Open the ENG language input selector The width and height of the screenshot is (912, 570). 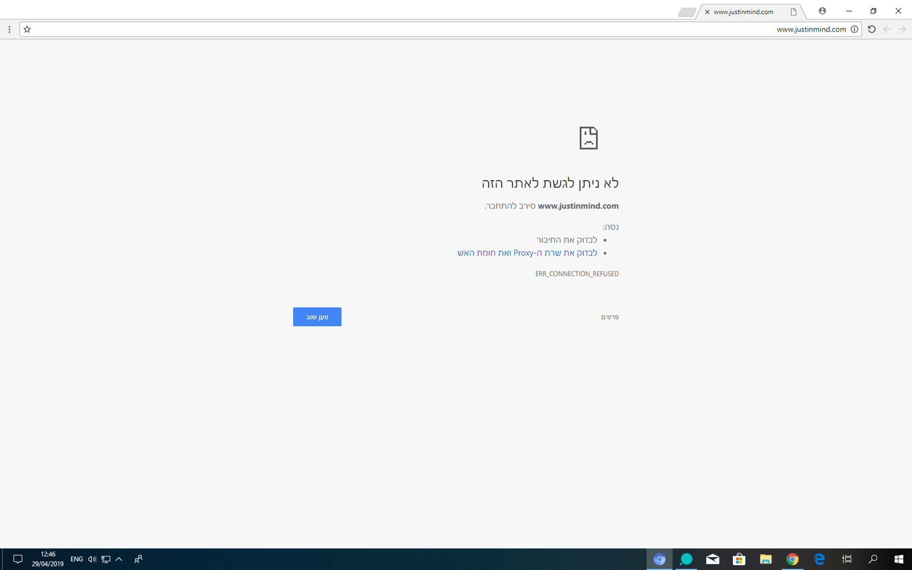pos(77,559)
